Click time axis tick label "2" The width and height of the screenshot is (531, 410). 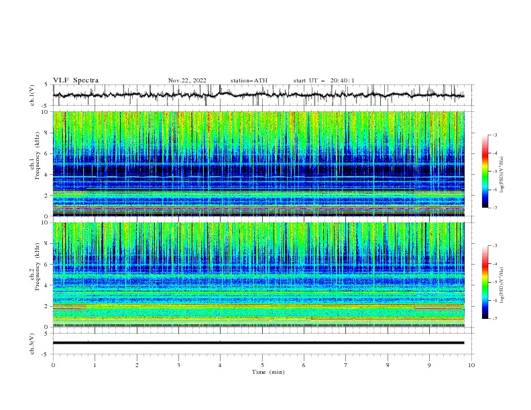tap(137, 365)
